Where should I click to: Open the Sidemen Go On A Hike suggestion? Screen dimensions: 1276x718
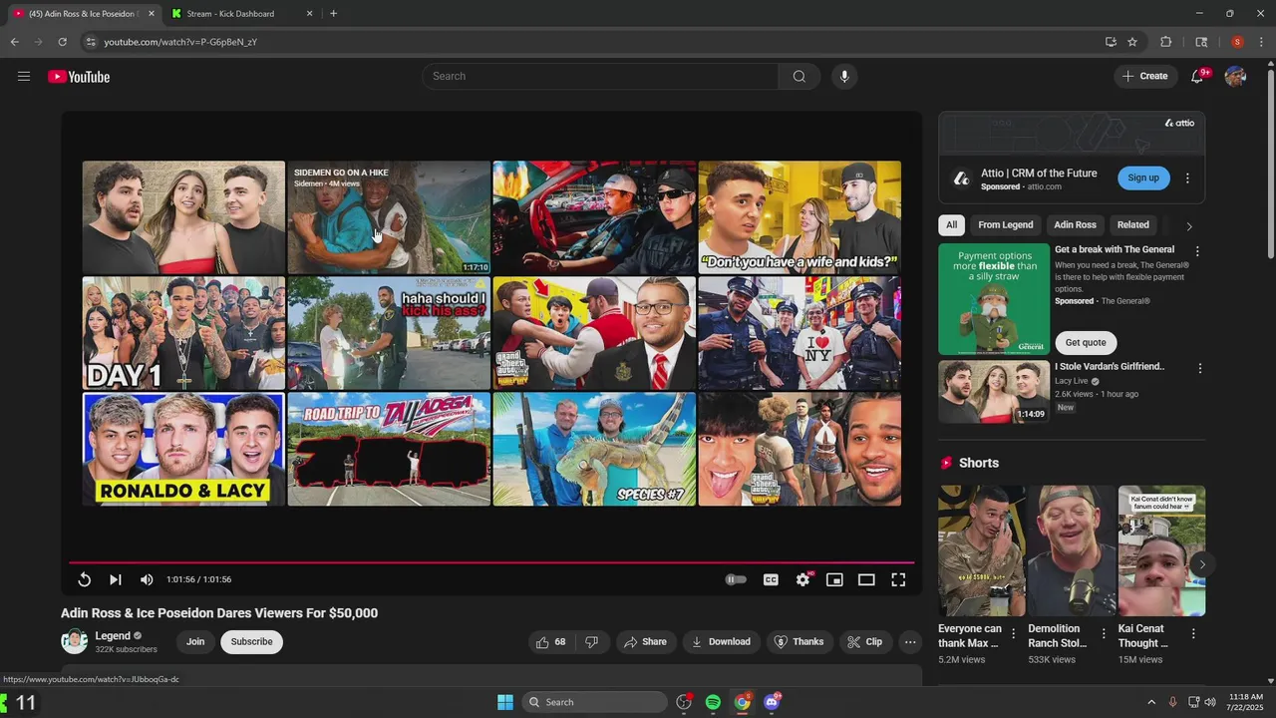(389, 217)
